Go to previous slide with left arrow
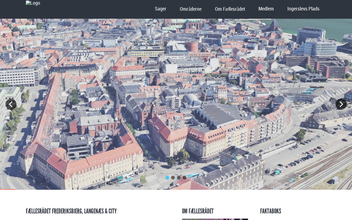Viewport: 352px width, 220px height. coord(11,104)
